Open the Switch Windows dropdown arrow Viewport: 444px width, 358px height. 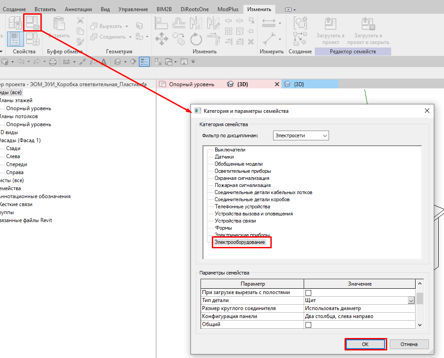(175, 62)
